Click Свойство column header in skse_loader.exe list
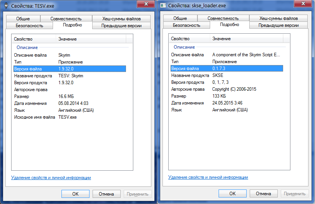Image resolution: width=315 pixels, height=204 pixels. (189, 39)
